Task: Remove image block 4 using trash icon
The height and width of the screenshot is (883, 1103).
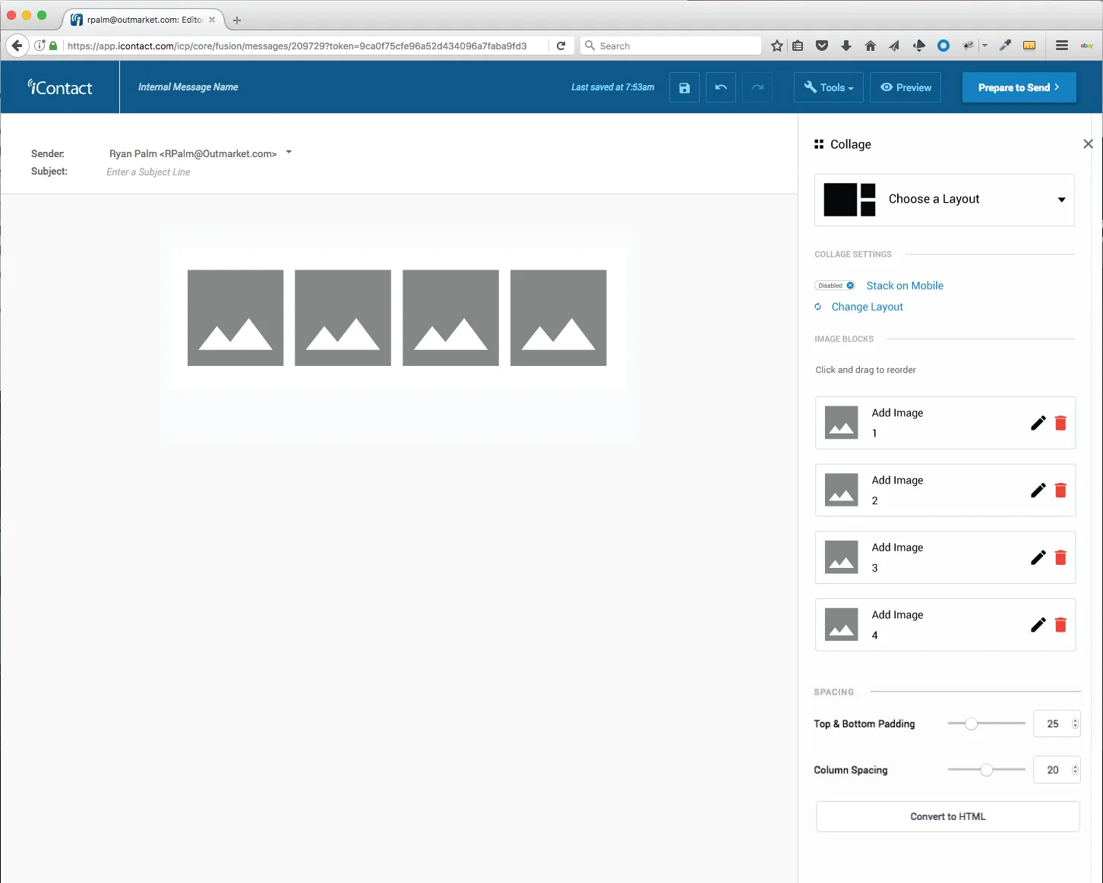Action: click(x=1061, y=625)
